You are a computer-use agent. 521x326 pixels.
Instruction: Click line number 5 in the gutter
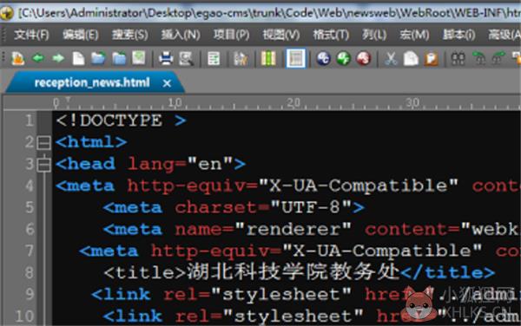coord(30,207)
